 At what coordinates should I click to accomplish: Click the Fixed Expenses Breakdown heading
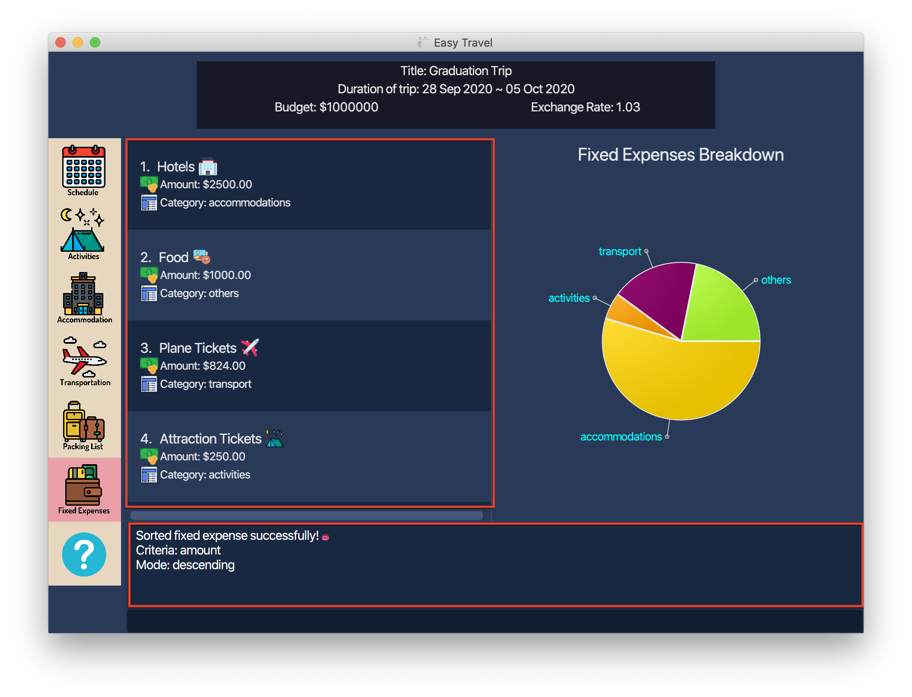pos(681,155)
